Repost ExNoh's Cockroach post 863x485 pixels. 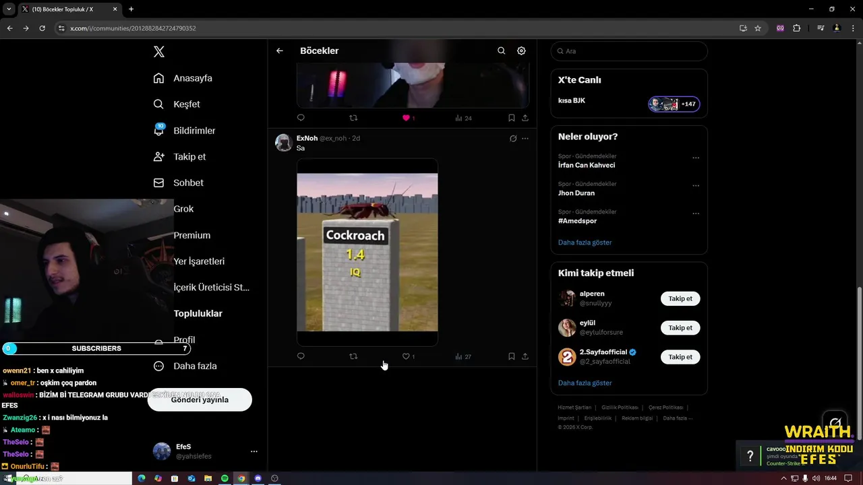pyautogui.click(x=353, y=356)
